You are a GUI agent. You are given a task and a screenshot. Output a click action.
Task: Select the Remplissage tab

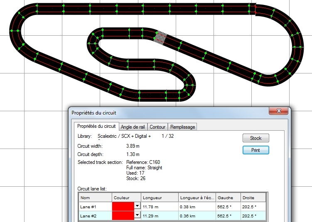(182, 127)
